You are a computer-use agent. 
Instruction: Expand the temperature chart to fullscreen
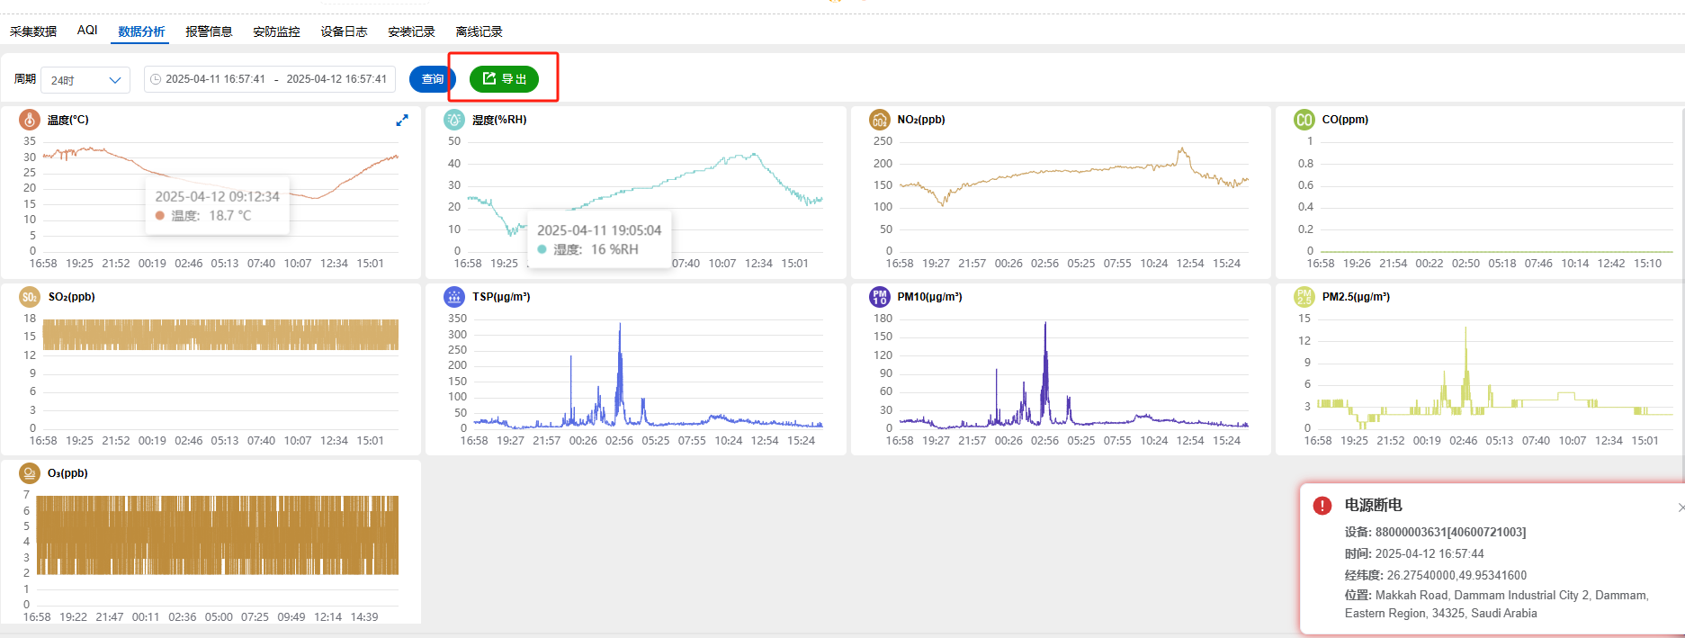coord(402,120)
